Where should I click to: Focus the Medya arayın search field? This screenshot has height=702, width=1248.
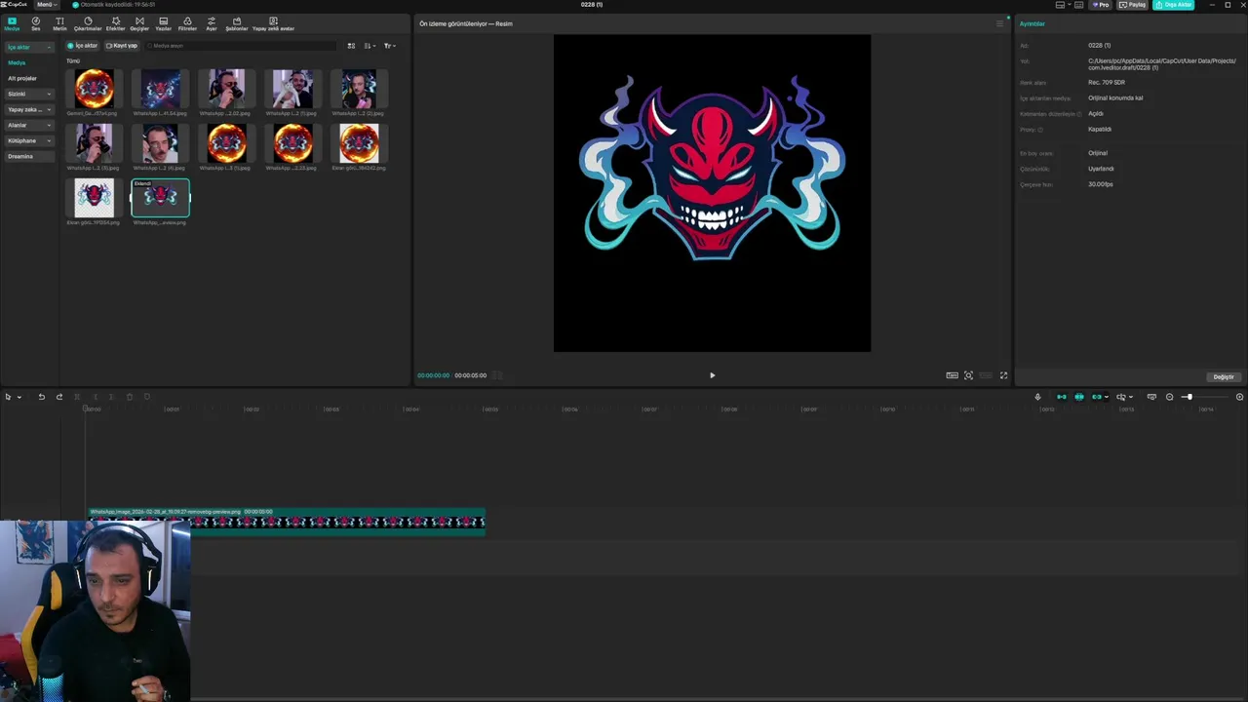coord(239,46)
